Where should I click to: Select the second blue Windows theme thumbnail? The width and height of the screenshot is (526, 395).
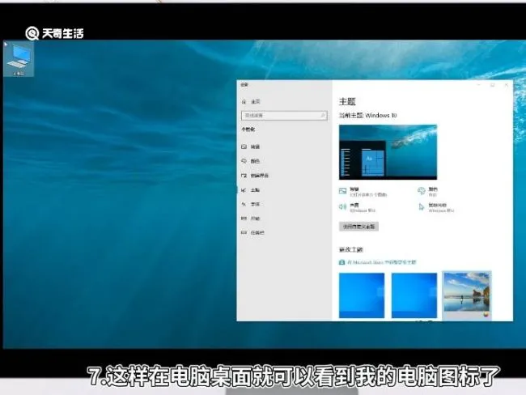tap(414, 295)
